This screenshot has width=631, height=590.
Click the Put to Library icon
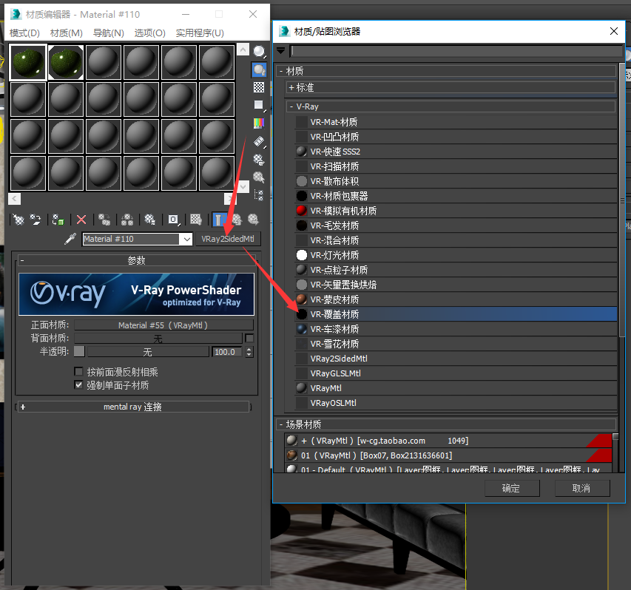pos(149,220)
